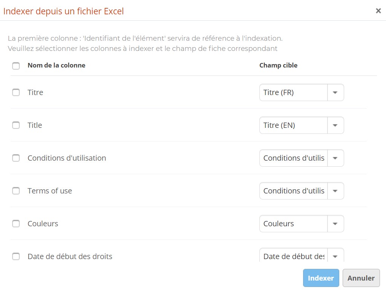Click the Indexer button
386x290 pixels.
321,278
